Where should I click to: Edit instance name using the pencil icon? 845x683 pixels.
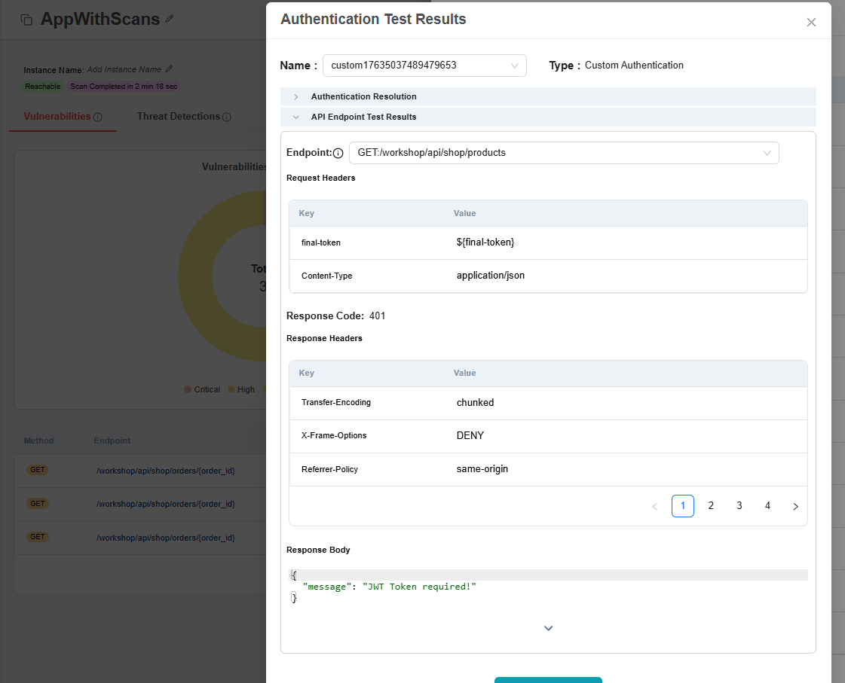point(170,69)
